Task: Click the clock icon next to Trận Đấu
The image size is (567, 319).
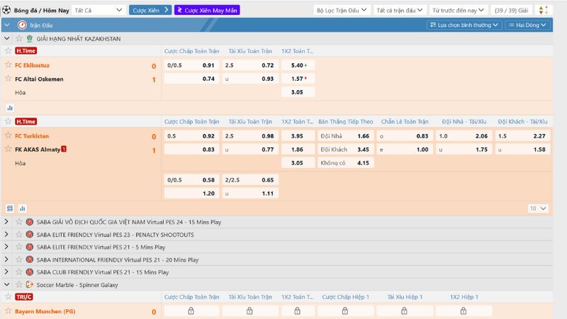Action: click(21, 25)
